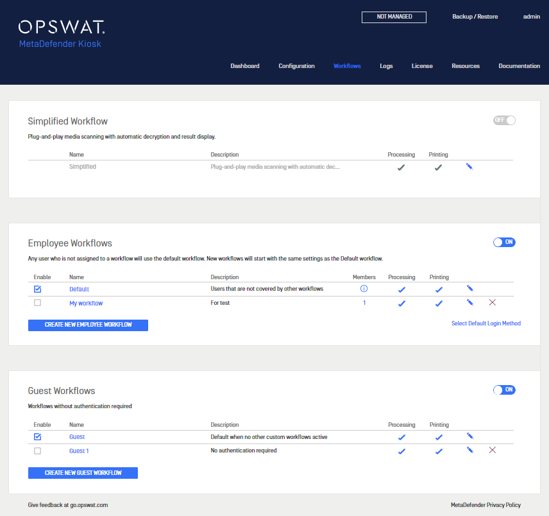Open Select Default Login Method link
The width and height of the screenshot is (549, 516).
[x=486, y=323]
